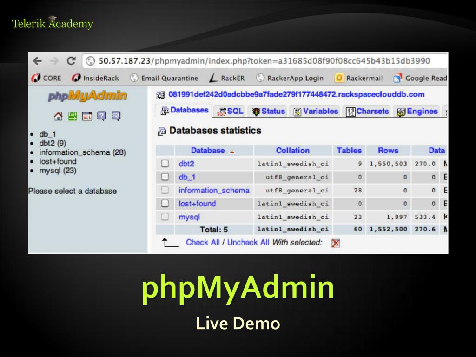The height and width of the screenshot is (357, 476).
Task: Click the rackspaceclouddb.com server link
Action: click(296, 94)
